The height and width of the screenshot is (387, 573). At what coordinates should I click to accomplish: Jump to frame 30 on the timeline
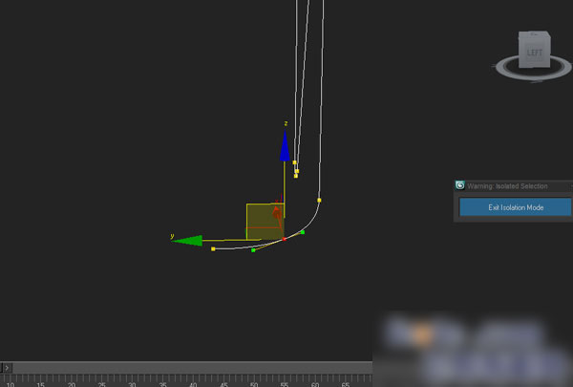[x=133, y=384]
